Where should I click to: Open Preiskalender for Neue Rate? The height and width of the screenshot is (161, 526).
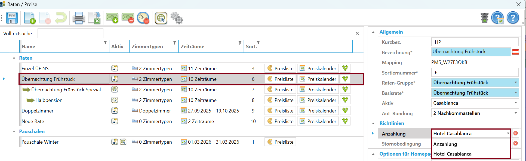[318, 121]
